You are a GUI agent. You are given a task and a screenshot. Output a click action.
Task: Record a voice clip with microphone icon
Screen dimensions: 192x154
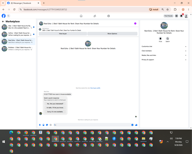point(40,125)
